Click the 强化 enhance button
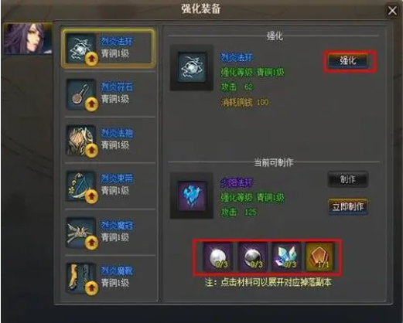The width and height of the screenshot is (403, 323). (x=348, y=61)
